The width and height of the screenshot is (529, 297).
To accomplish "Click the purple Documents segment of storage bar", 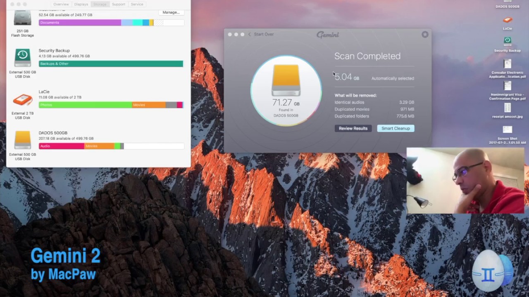I will 80,23.
